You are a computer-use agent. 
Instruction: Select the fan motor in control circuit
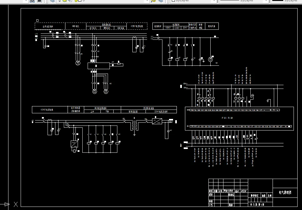click(211, 59)
